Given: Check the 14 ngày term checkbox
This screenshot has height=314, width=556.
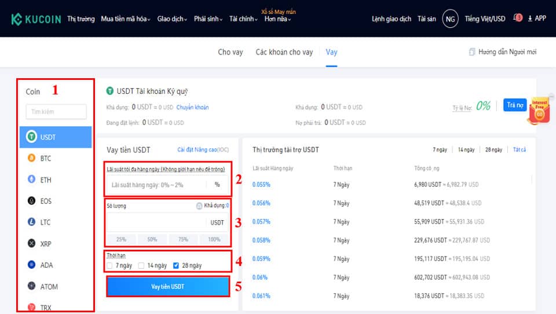Looking at the screenshot, I should [x=141, y=266].
